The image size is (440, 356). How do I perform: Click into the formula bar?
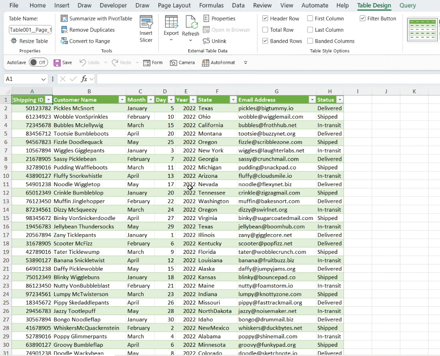click(x=268, y=79)
